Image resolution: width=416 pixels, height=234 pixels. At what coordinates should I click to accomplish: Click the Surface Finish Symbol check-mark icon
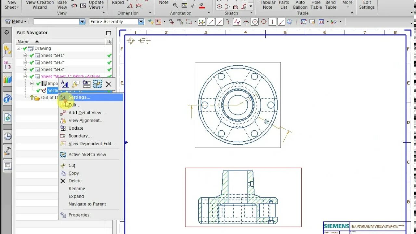point(193,5)
